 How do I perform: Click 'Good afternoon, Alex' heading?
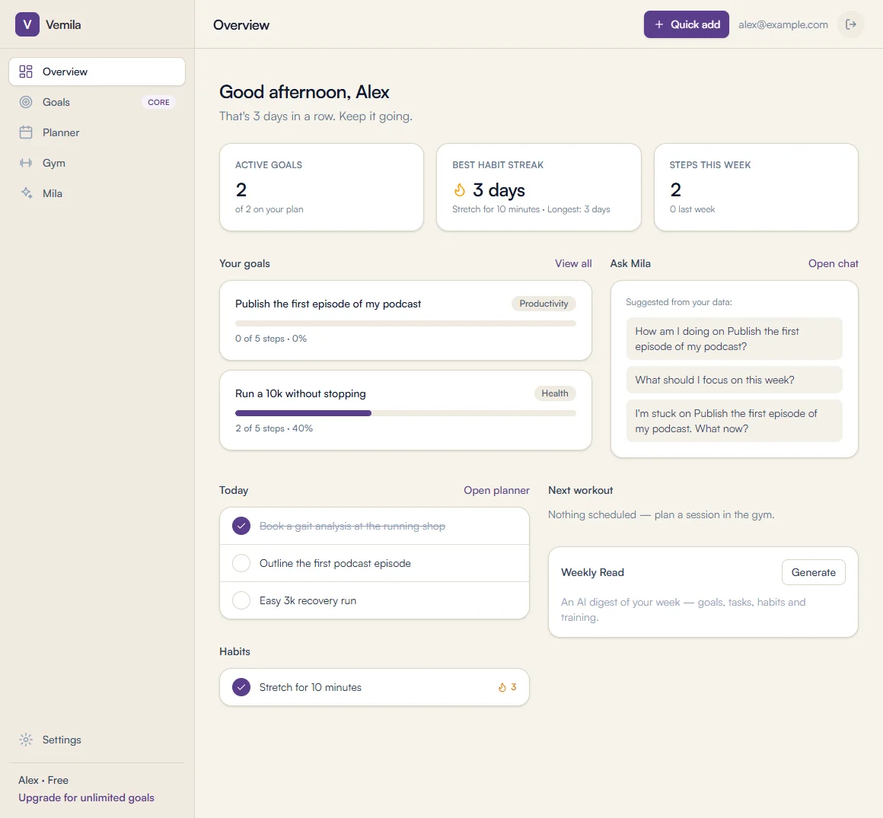[x=304, y=92]
